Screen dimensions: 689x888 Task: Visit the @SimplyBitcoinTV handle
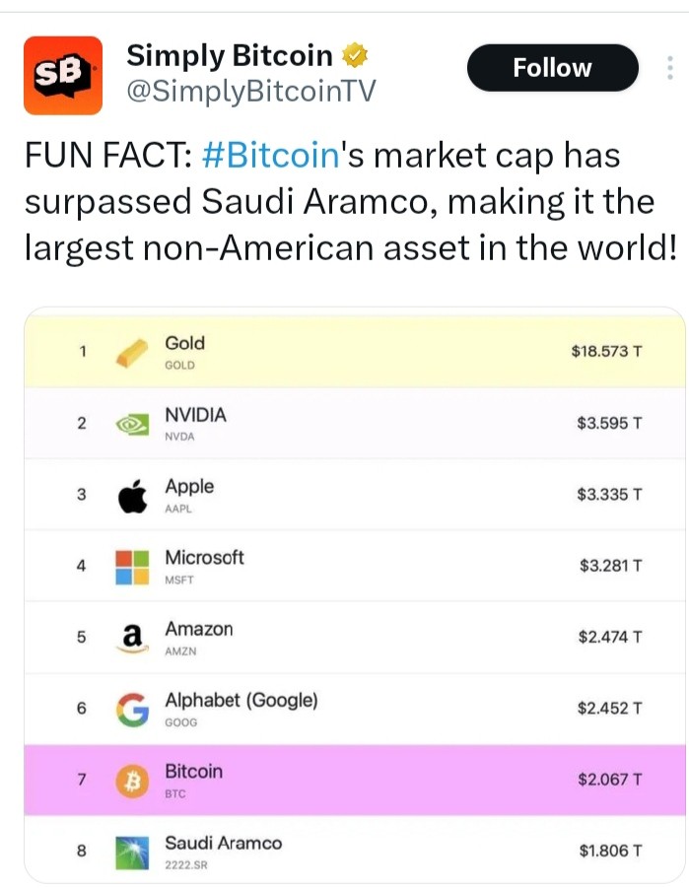tap(251, 91)
